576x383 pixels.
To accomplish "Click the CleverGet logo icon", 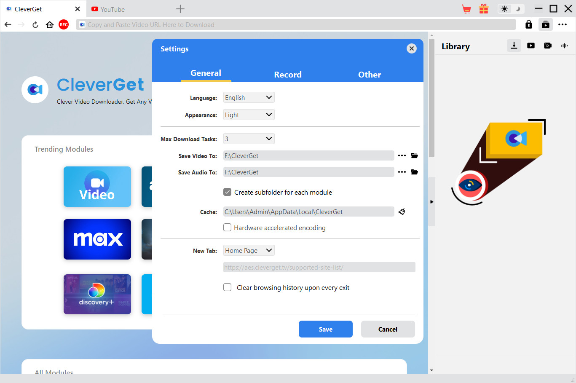I will [35, 90].
